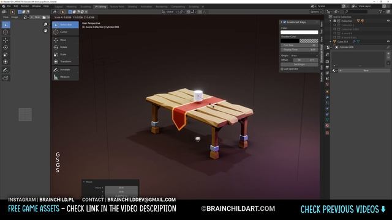392x220 pixels.
Task: Choose the UV editor's move tool
Action: 6,40
